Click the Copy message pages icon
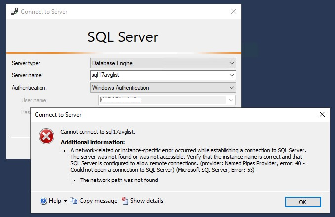 (73, 201)
